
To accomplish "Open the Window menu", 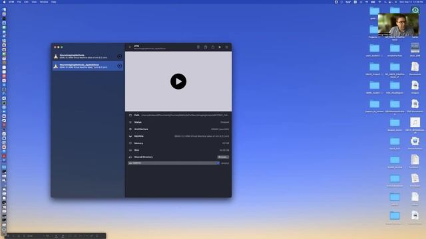I will [x=44, y=2].
